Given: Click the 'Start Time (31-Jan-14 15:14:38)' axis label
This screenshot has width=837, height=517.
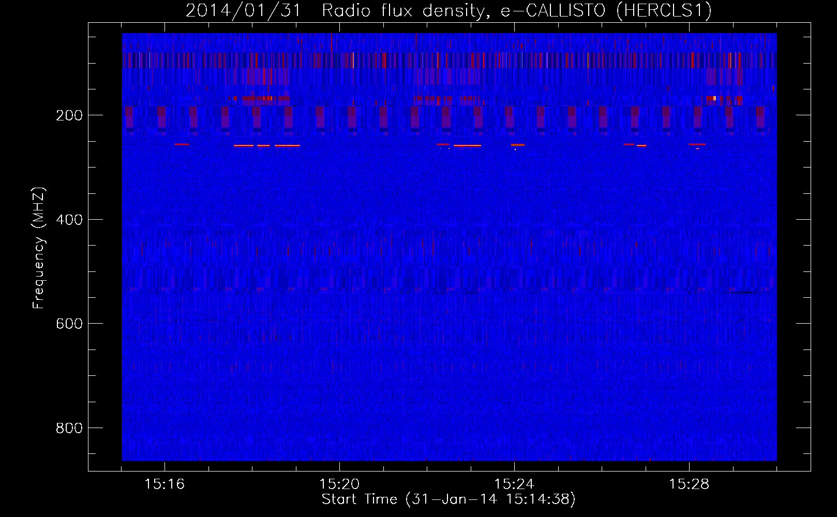Looking at the screenshot, I should tap(449, 499).
